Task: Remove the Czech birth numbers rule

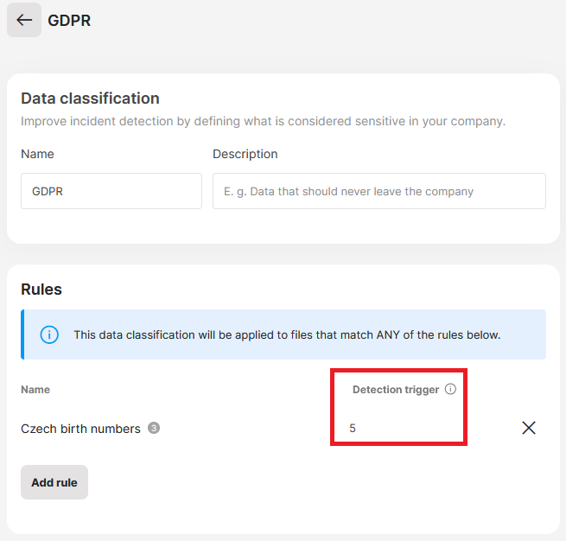Action: (529, 428)
